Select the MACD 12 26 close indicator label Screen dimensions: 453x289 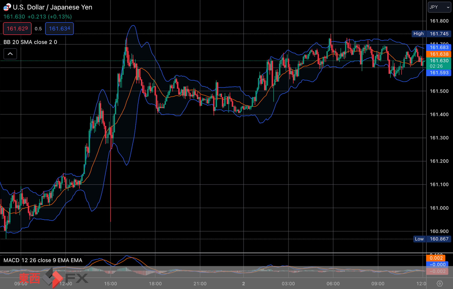(43, 260)
